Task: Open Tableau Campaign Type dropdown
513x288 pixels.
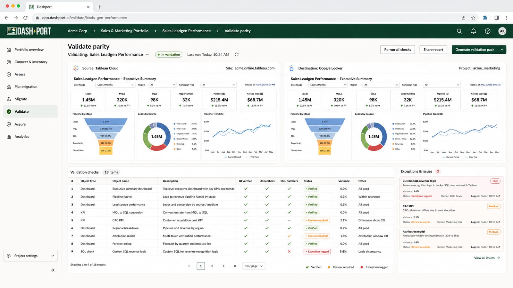Action: point(219,85)
